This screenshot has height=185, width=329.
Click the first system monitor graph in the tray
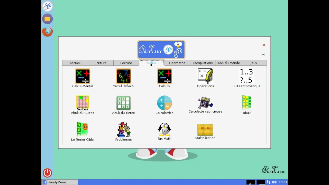pos(251,182)
